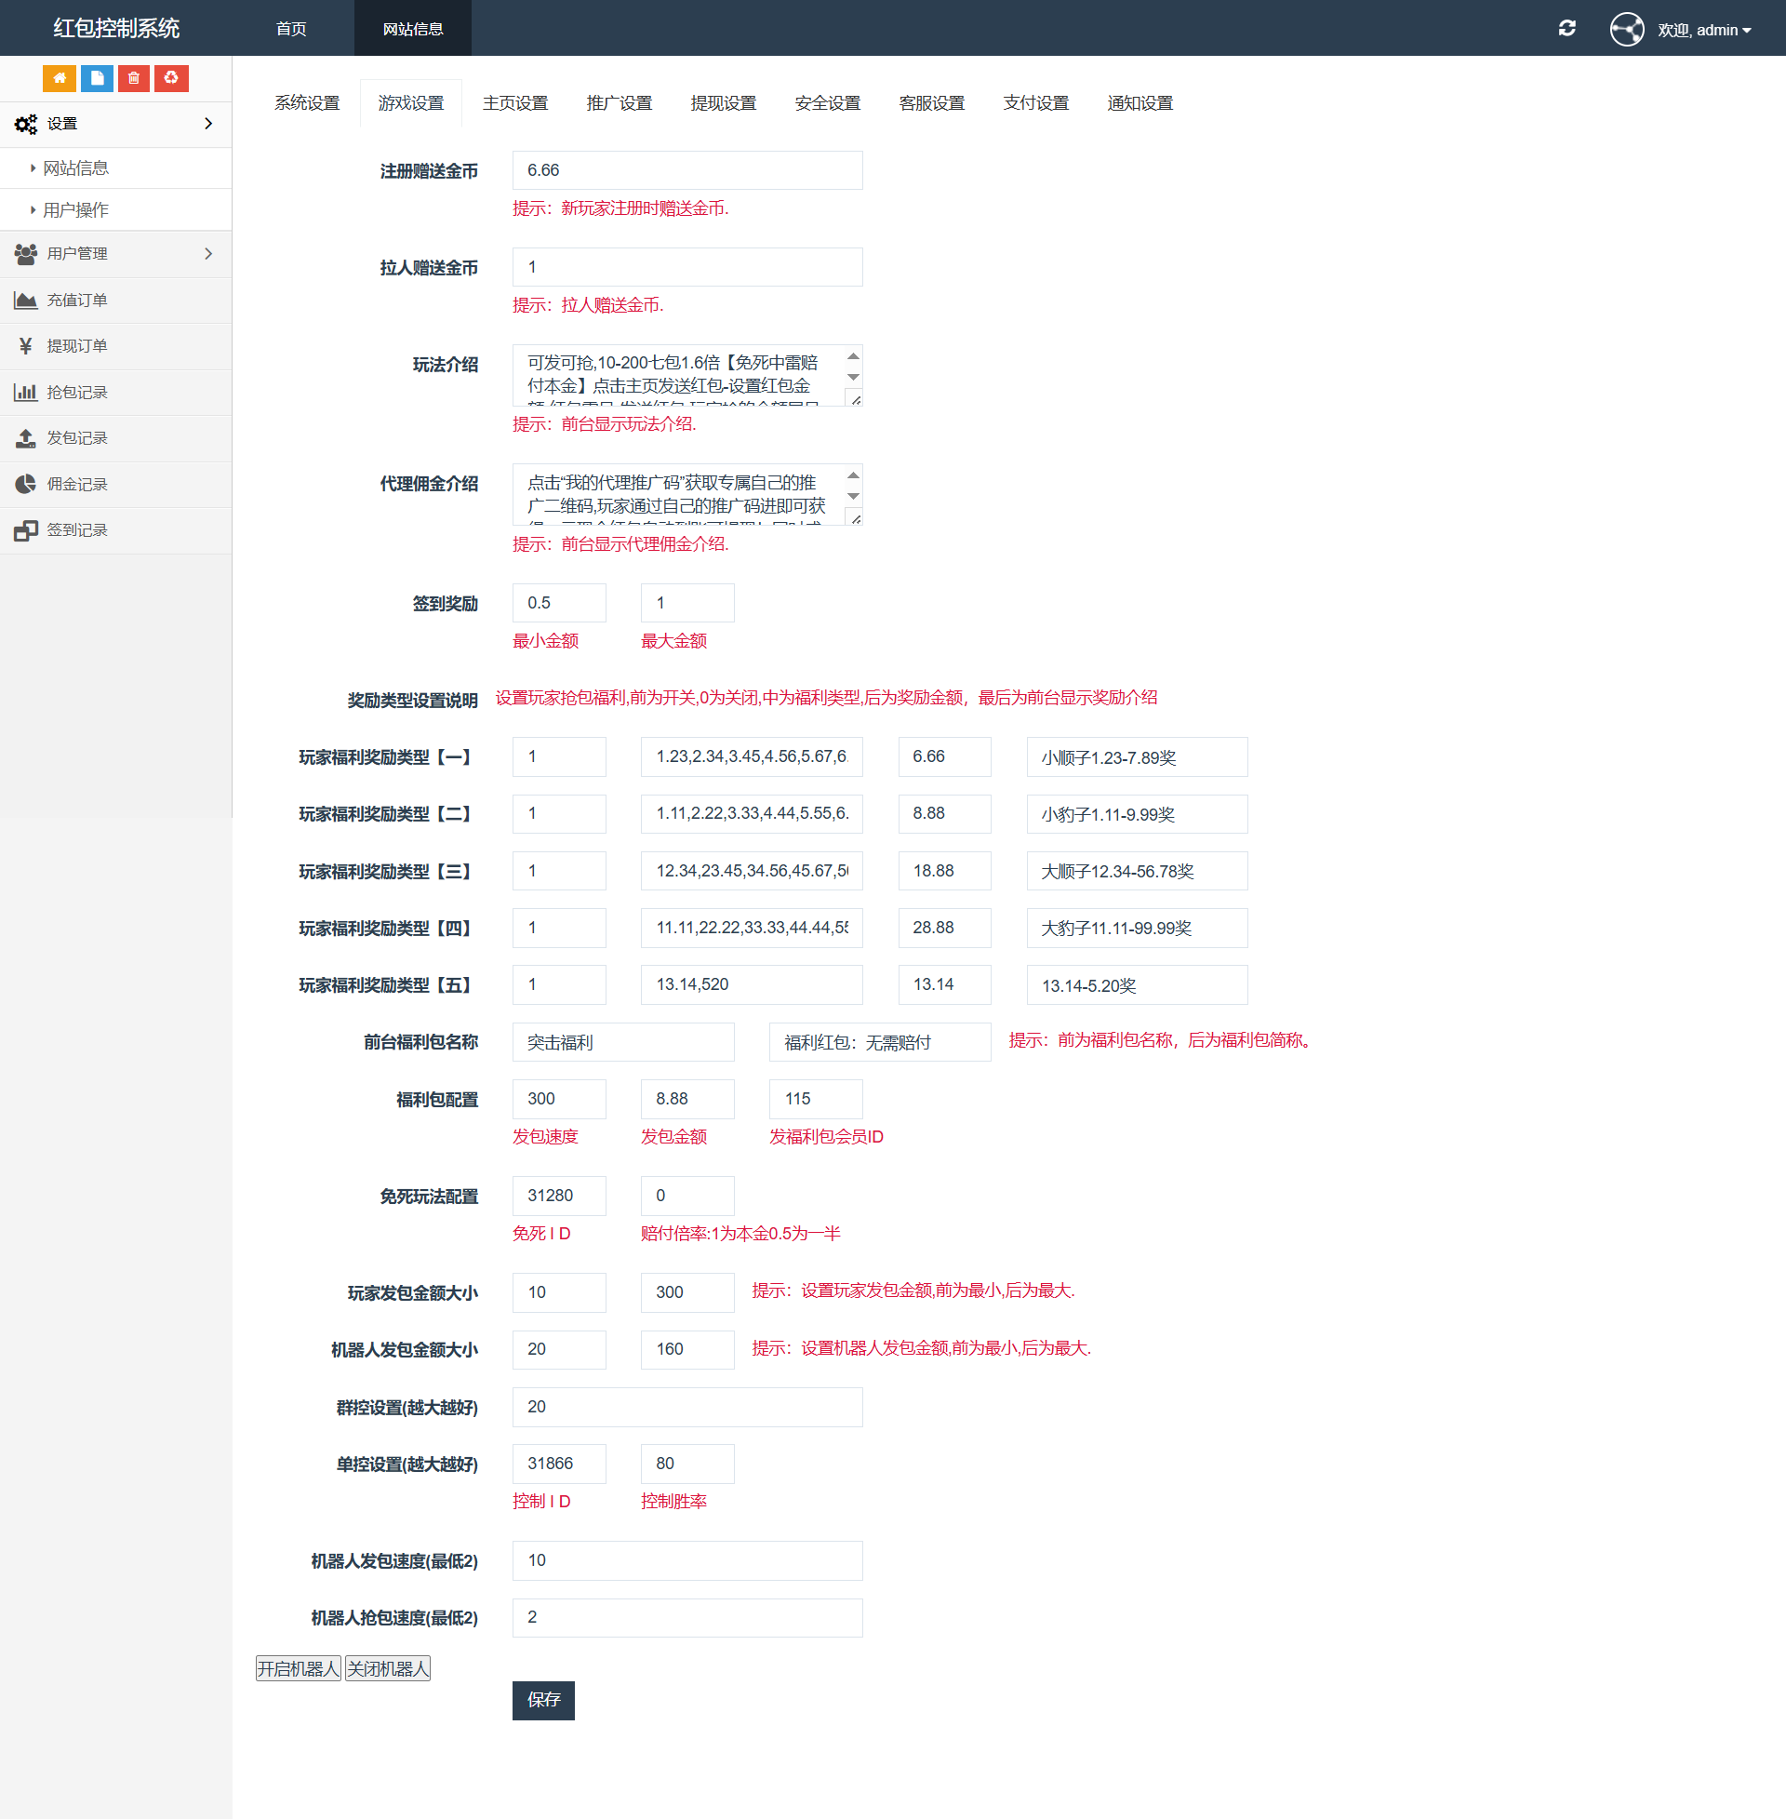Click the red trash icon button
1786x1819 pixels.
tap(134, 78)
